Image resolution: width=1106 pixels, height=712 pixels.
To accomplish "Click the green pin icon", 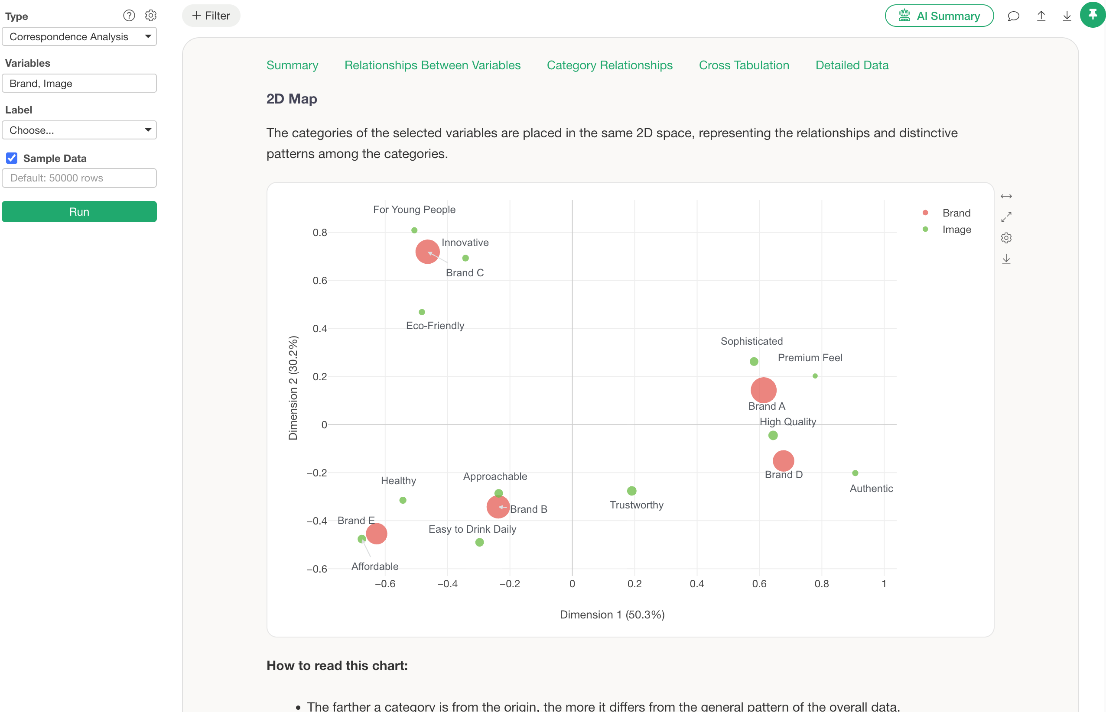I will pos(1093,15).
